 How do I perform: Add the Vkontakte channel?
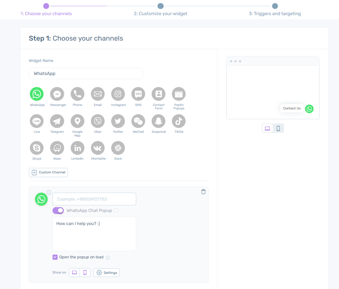(x=98, y=148)
